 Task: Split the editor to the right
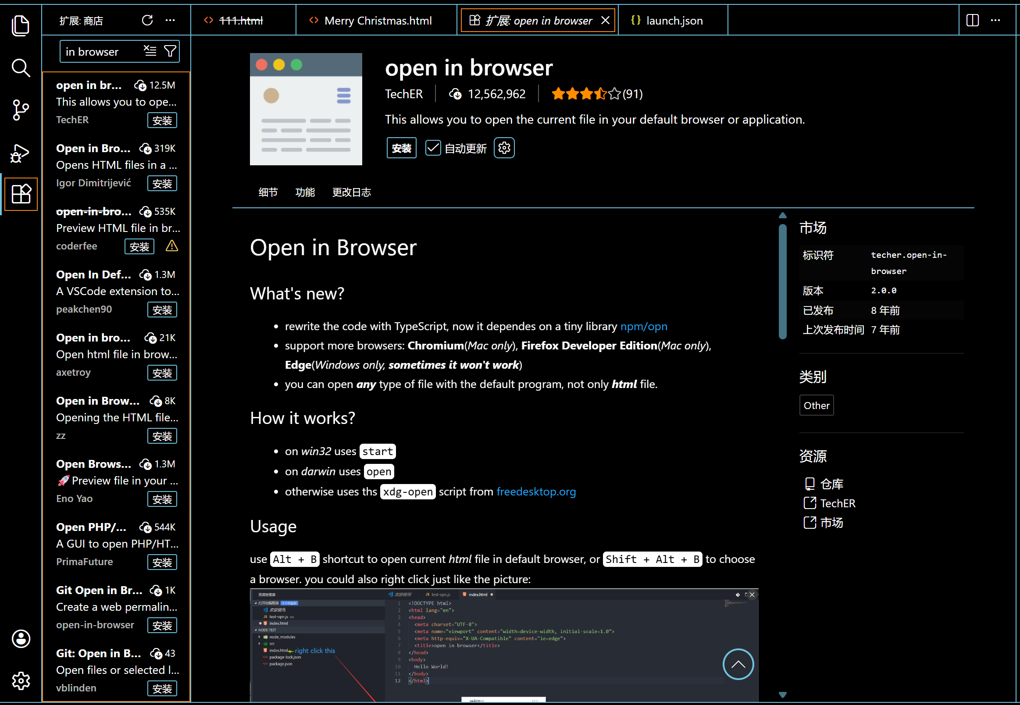pos(972,20)
